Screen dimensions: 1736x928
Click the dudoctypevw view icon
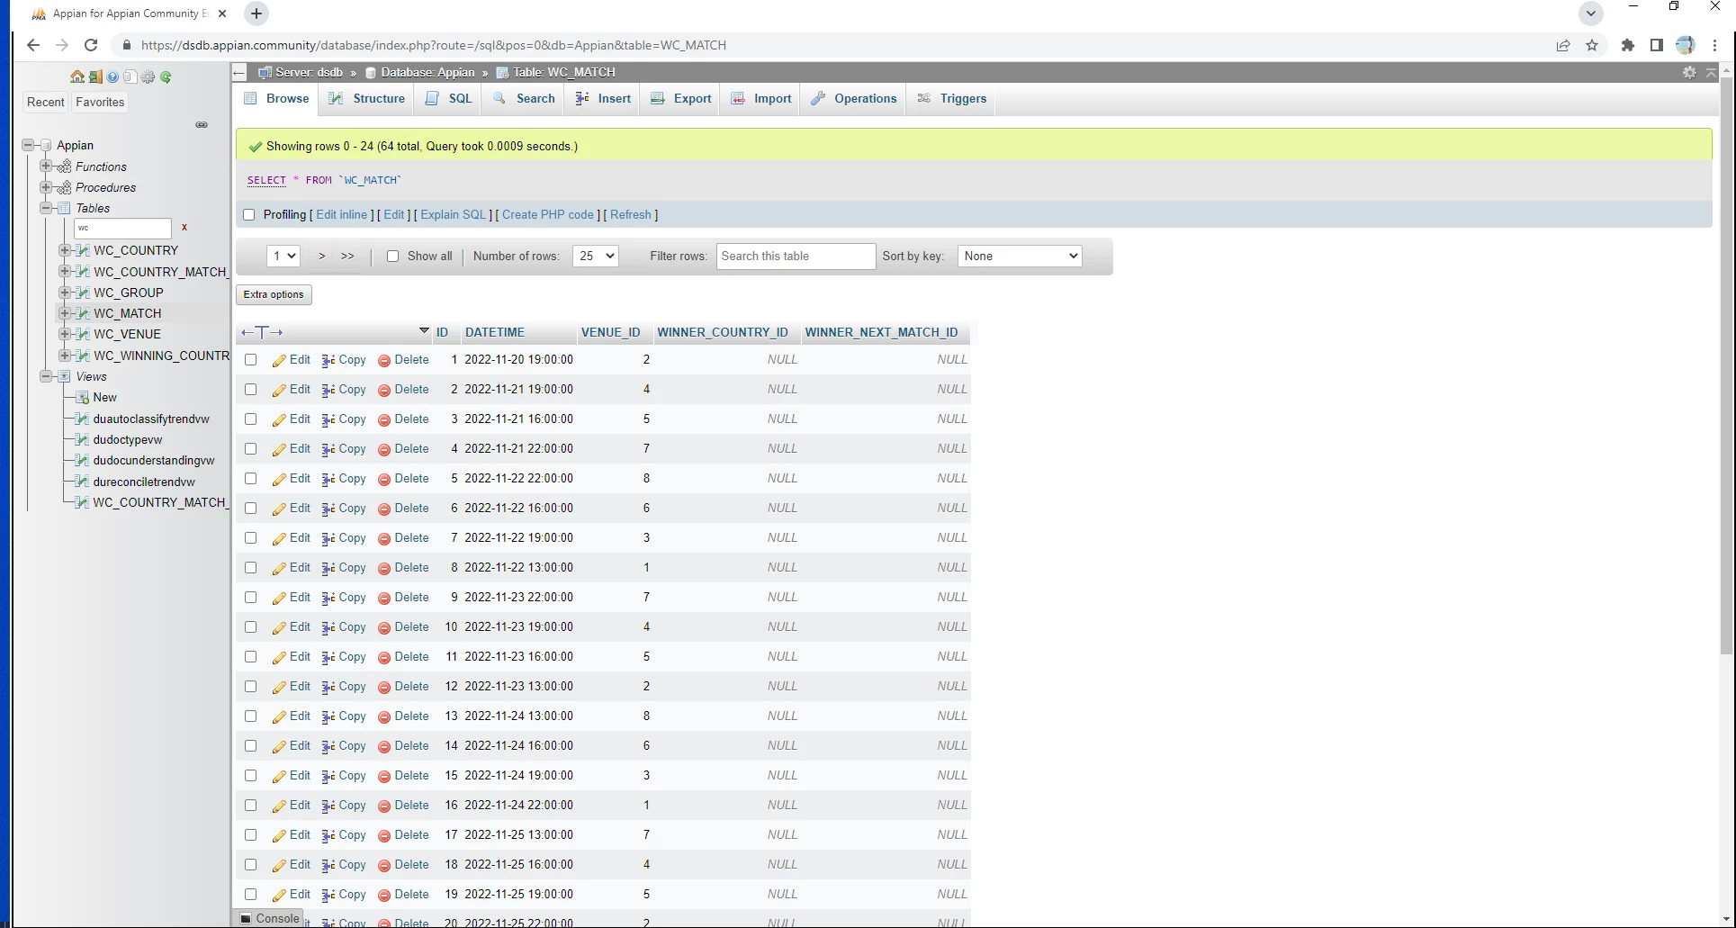(x=83, y=440)
